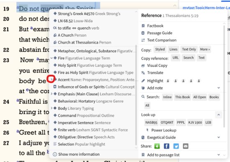Search in All resources
This screenshot has height=162, width=230.
point(147,105)
